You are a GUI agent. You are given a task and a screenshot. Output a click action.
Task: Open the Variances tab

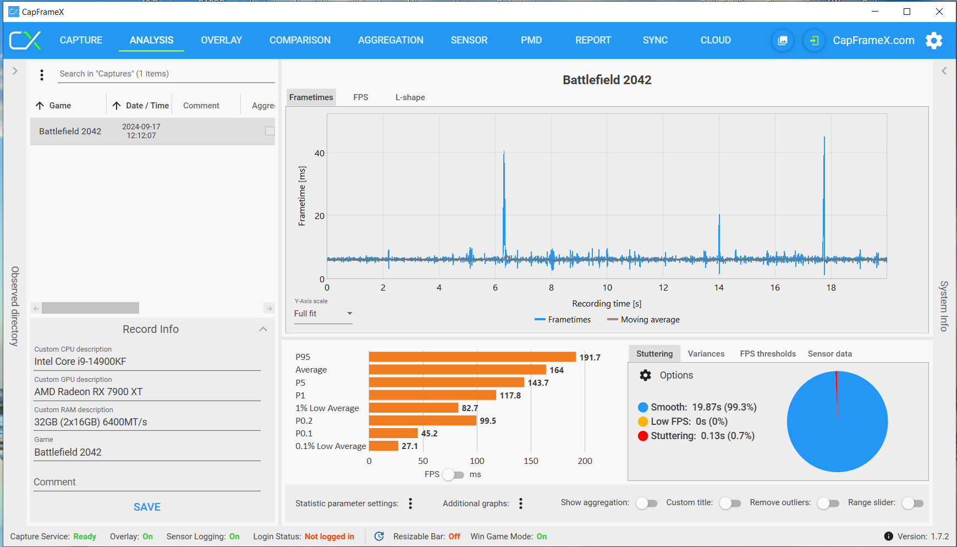706,354
